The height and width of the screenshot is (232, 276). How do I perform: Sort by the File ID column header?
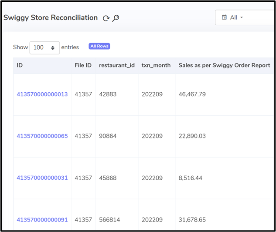click(83, 65)
